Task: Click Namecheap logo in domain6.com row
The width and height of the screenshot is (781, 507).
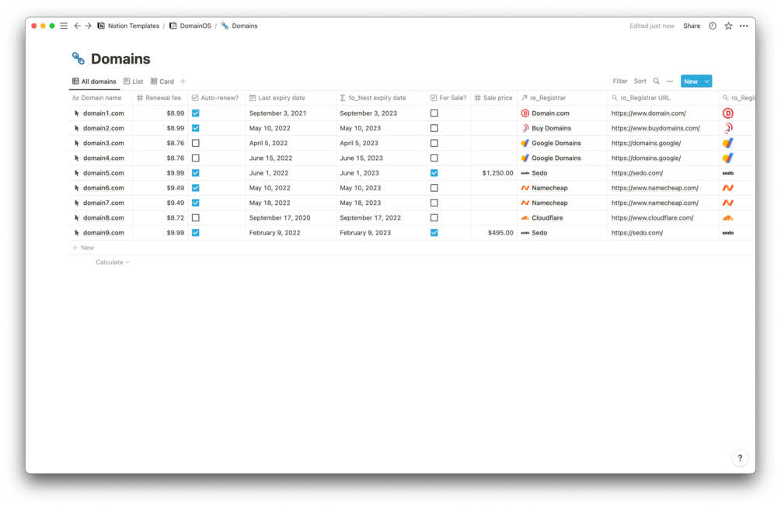Action: pos(727,188)
